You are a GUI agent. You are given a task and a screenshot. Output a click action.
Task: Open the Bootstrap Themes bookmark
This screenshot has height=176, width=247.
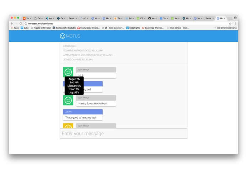coord(152,28)
